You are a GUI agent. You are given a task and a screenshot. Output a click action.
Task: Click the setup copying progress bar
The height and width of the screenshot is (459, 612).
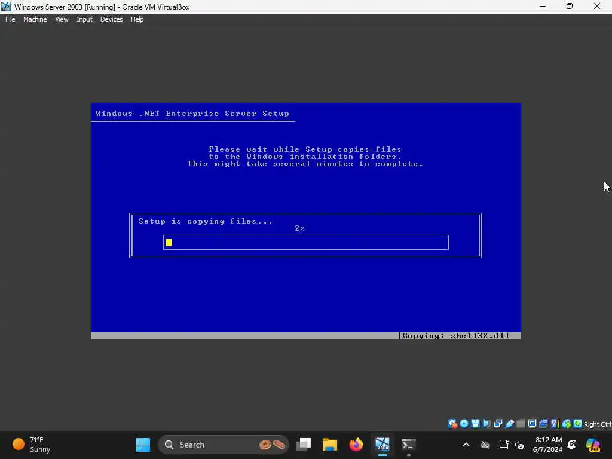[x=305, y=243]
